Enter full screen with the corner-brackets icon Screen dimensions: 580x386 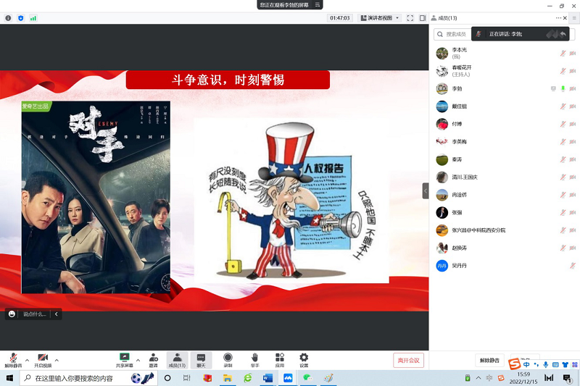(x=410, y=18)
